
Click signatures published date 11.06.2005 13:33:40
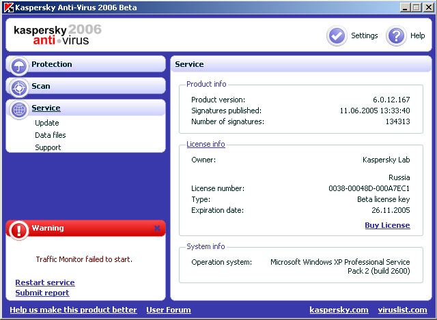tap(375, 111)
